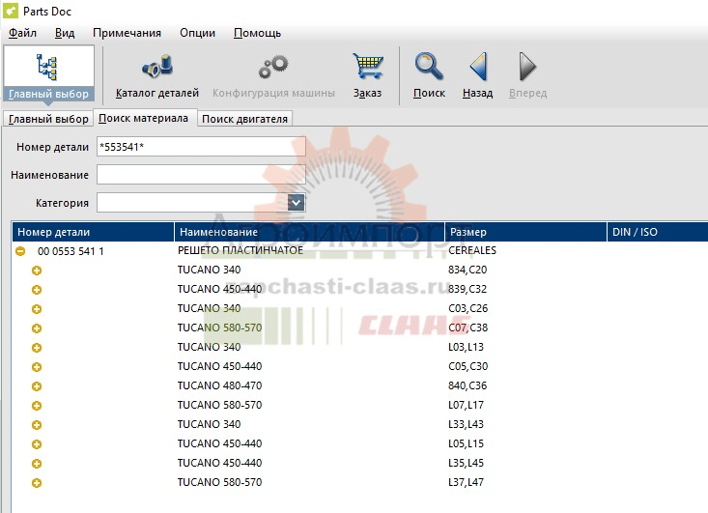The height and width of the screenshot is (513, 708).
Task: Click the Наименование input field
Action: [x=201, y=175]
